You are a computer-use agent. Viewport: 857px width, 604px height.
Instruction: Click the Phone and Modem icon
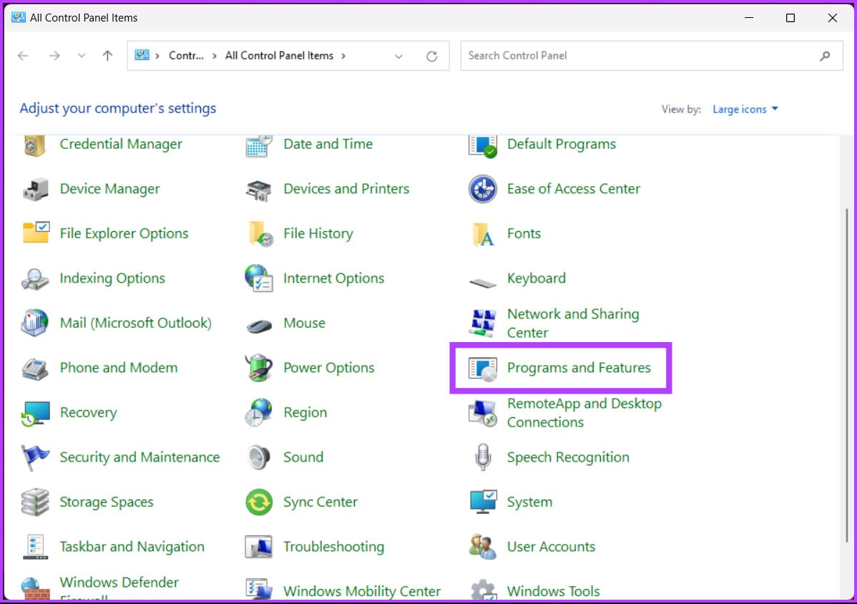[x=35, y=369]
